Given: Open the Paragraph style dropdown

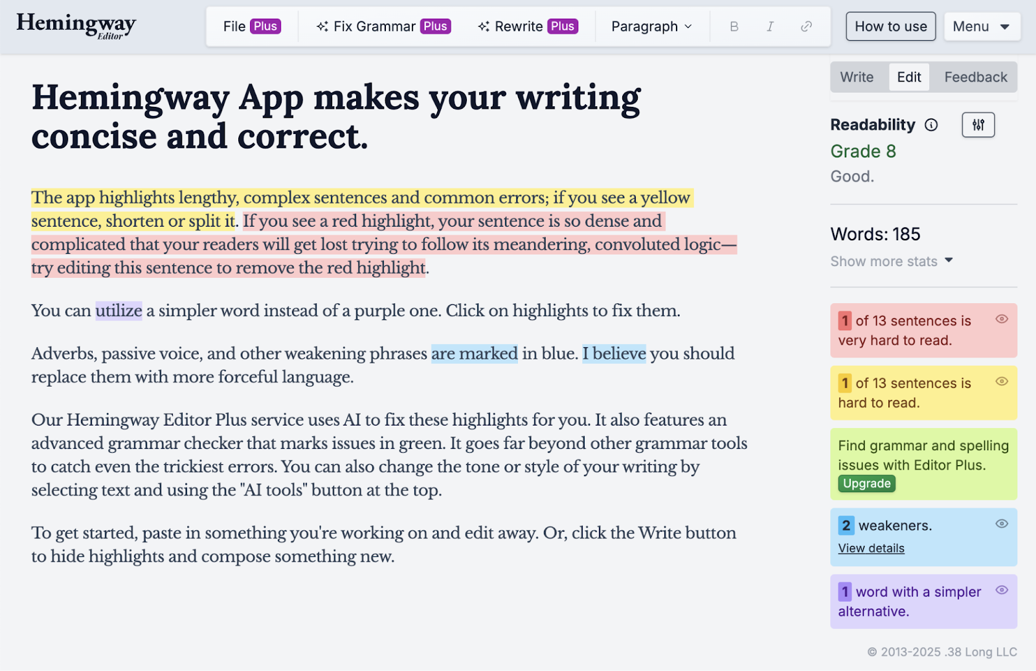Looking at the screenshot, I should point(651,27).
